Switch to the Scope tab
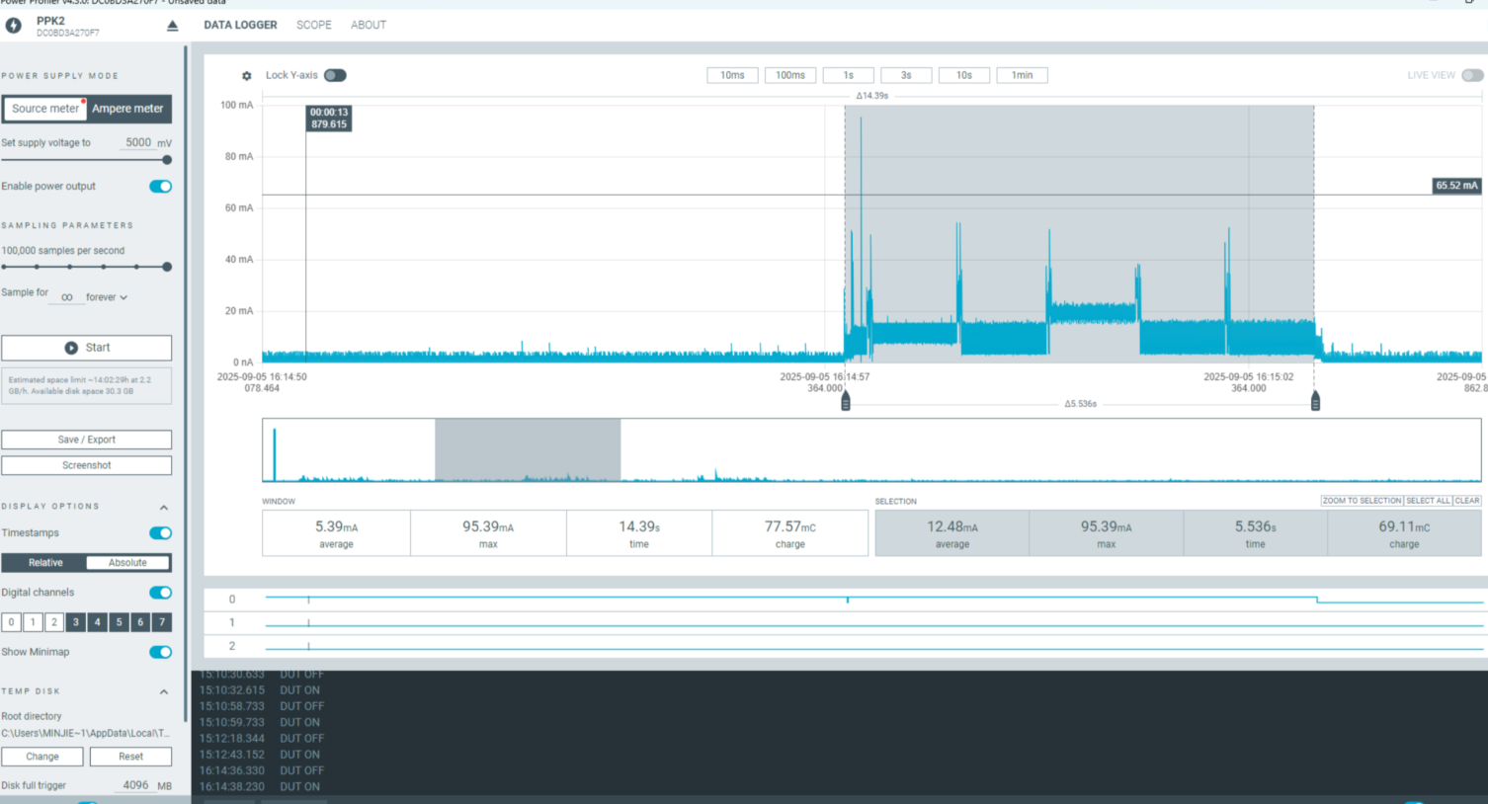This screenshot has width=1488, height=804. click(313, 25)
